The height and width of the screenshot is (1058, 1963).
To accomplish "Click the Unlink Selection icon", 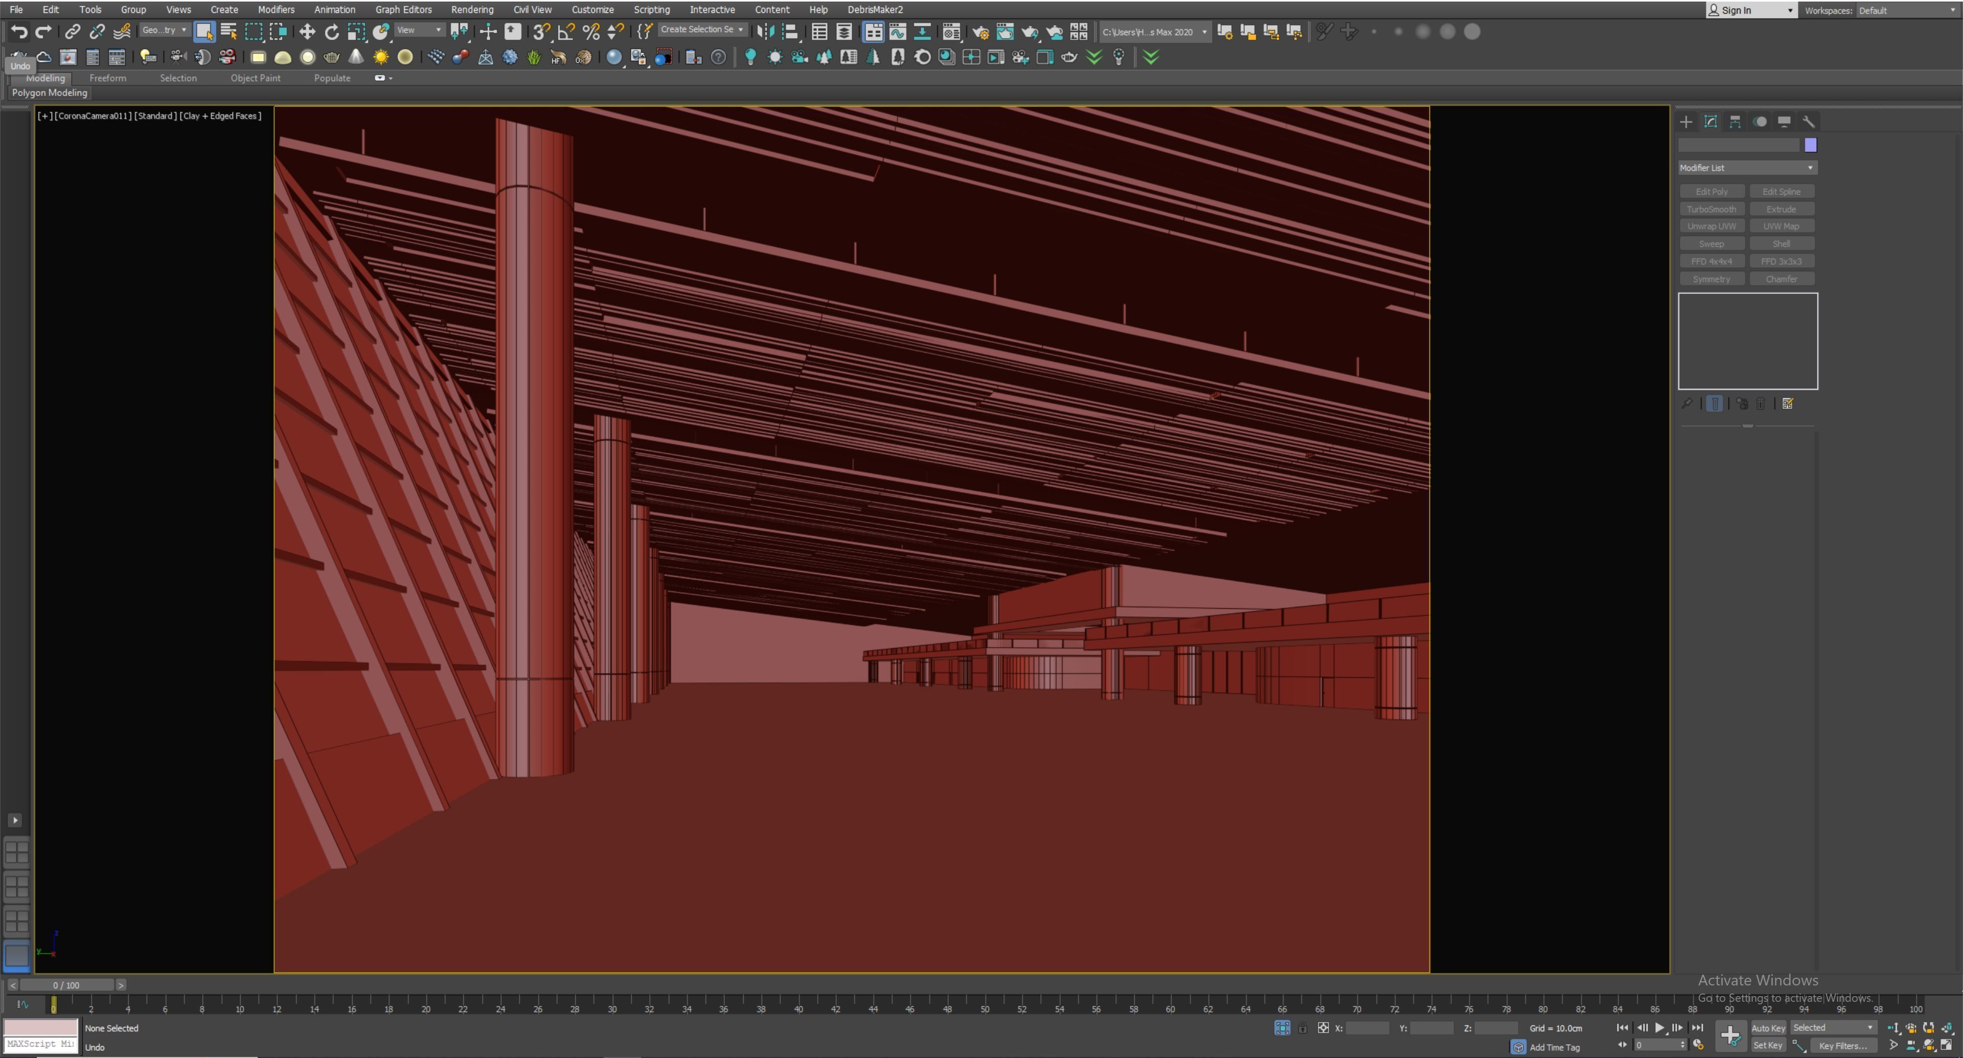I will pos(97,31).
